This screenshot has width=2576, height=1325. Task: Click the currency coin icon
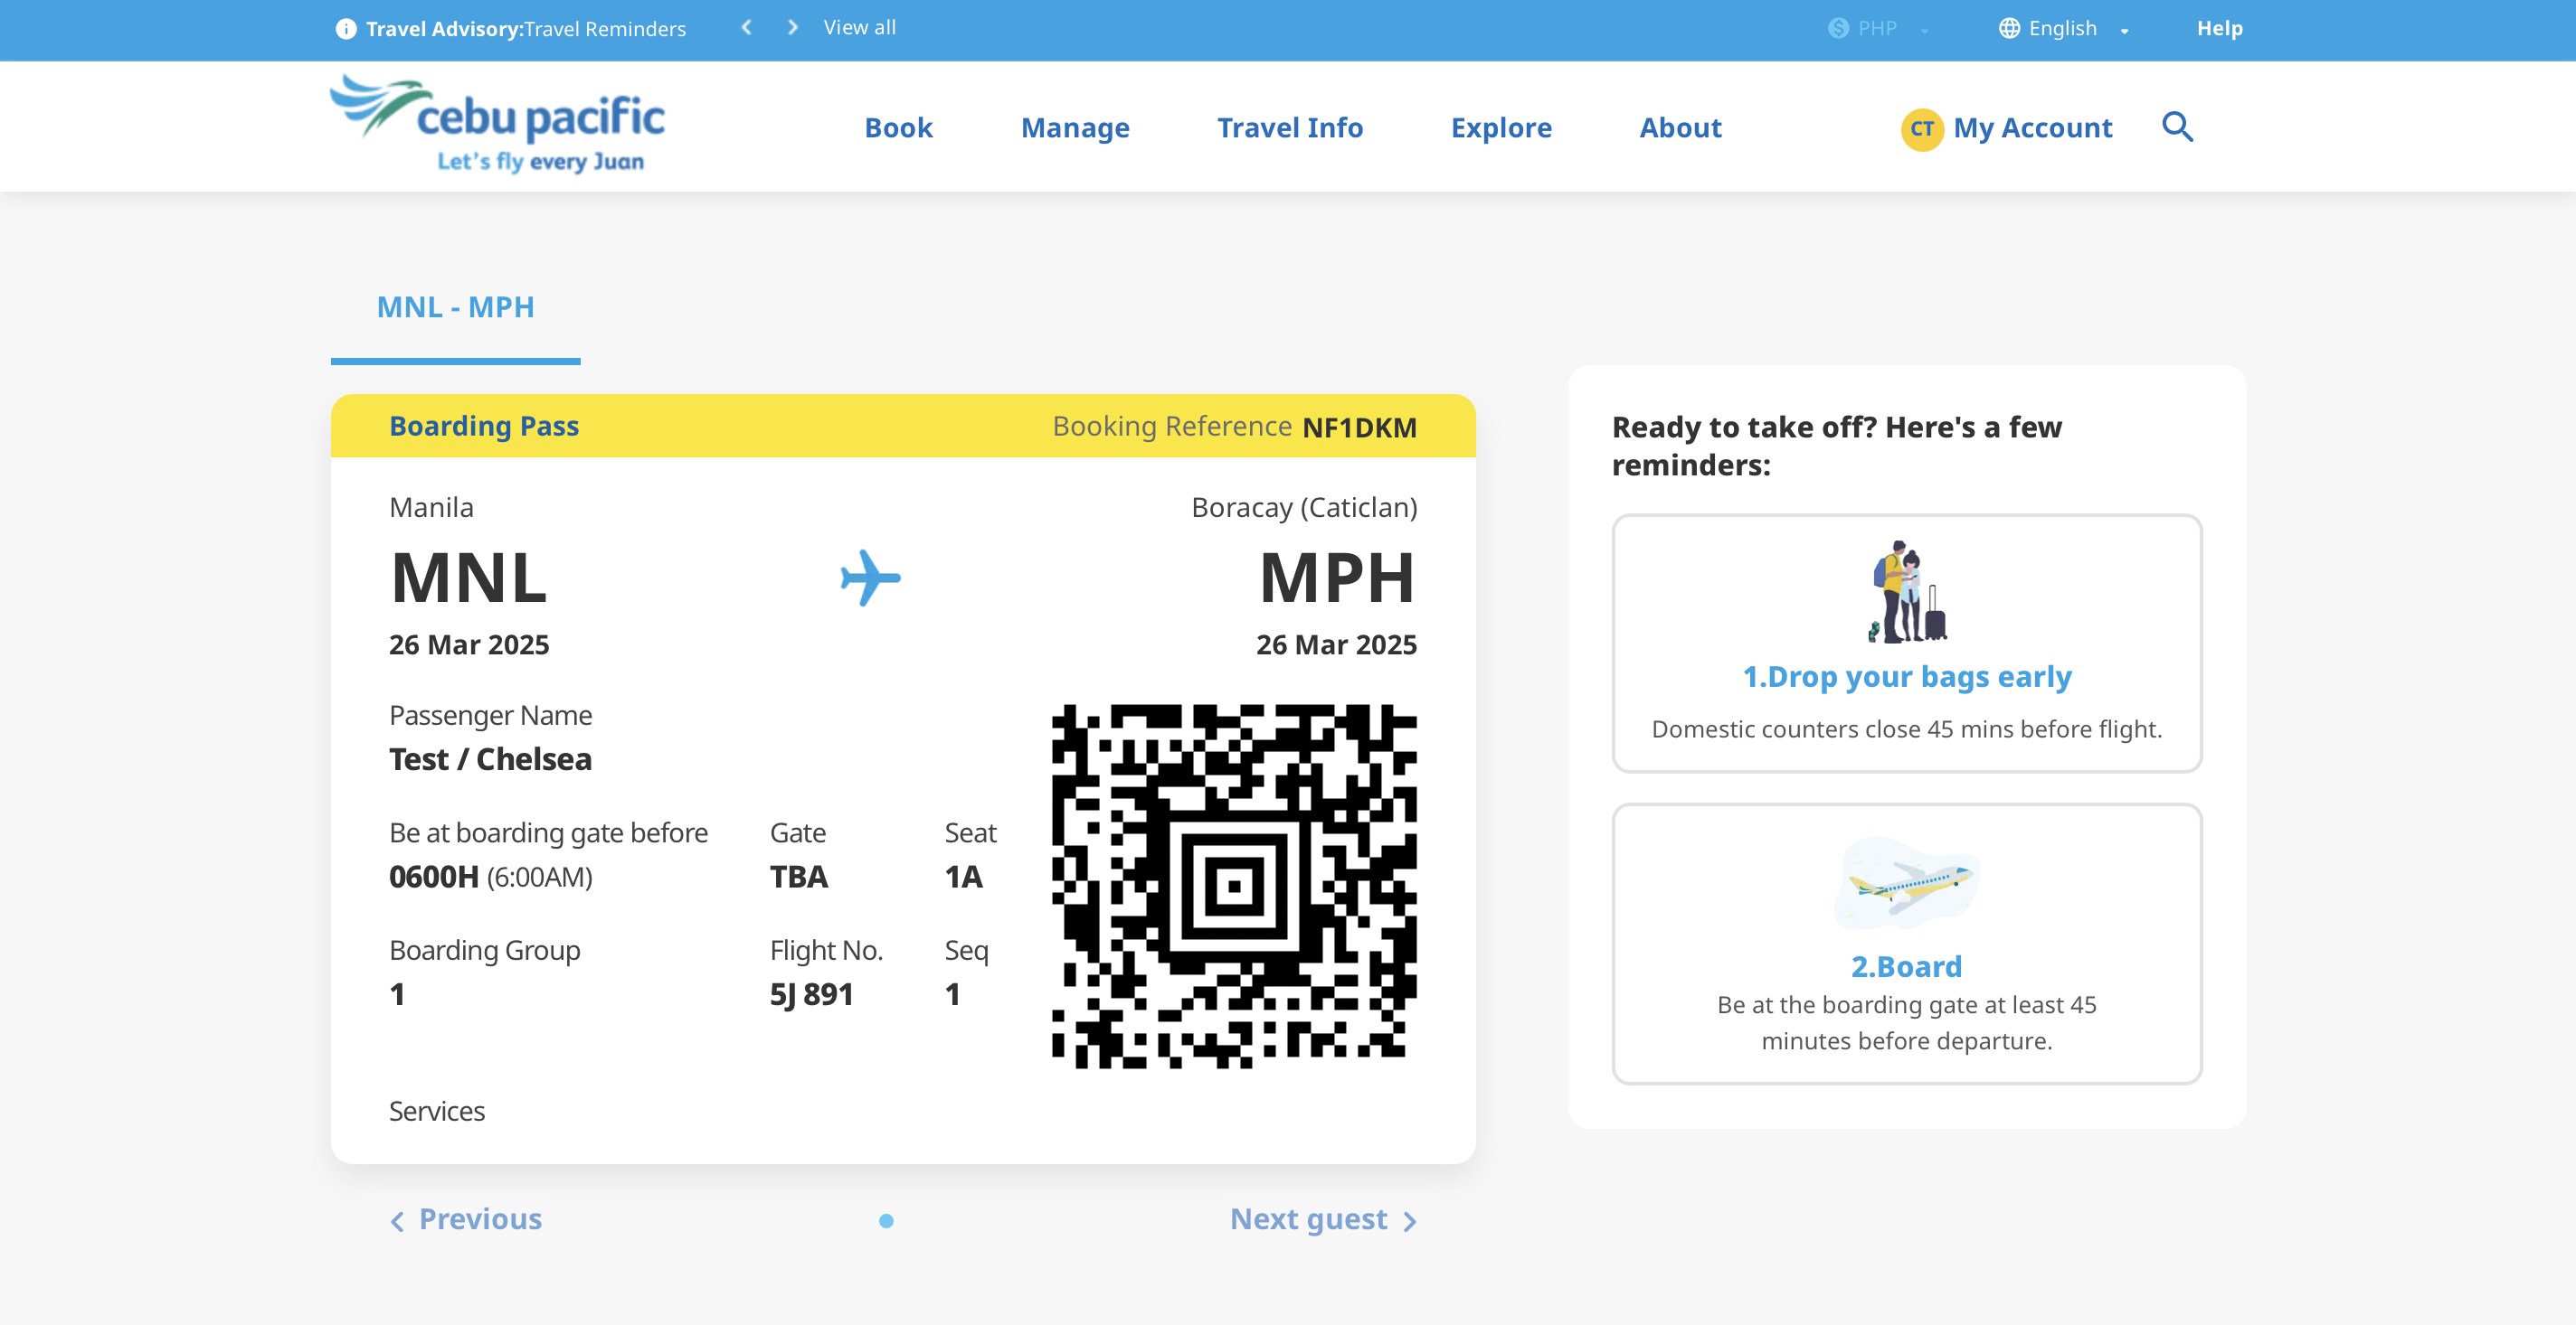pyautogui.click(x=1838, y=29)
